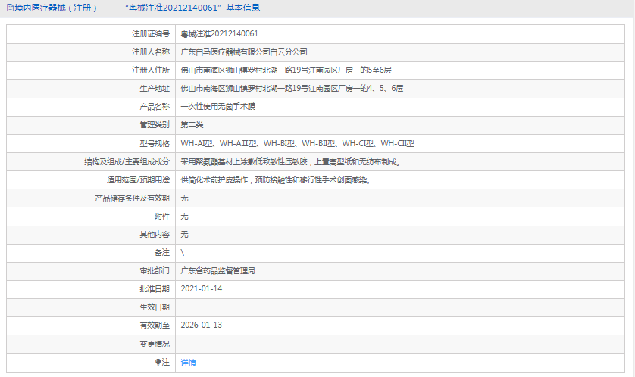Click the 变更情况 label

155,344
